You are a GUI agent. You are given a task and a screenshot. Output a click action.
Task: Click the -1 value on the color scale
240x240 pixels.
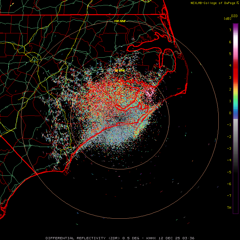pos(229,125)
